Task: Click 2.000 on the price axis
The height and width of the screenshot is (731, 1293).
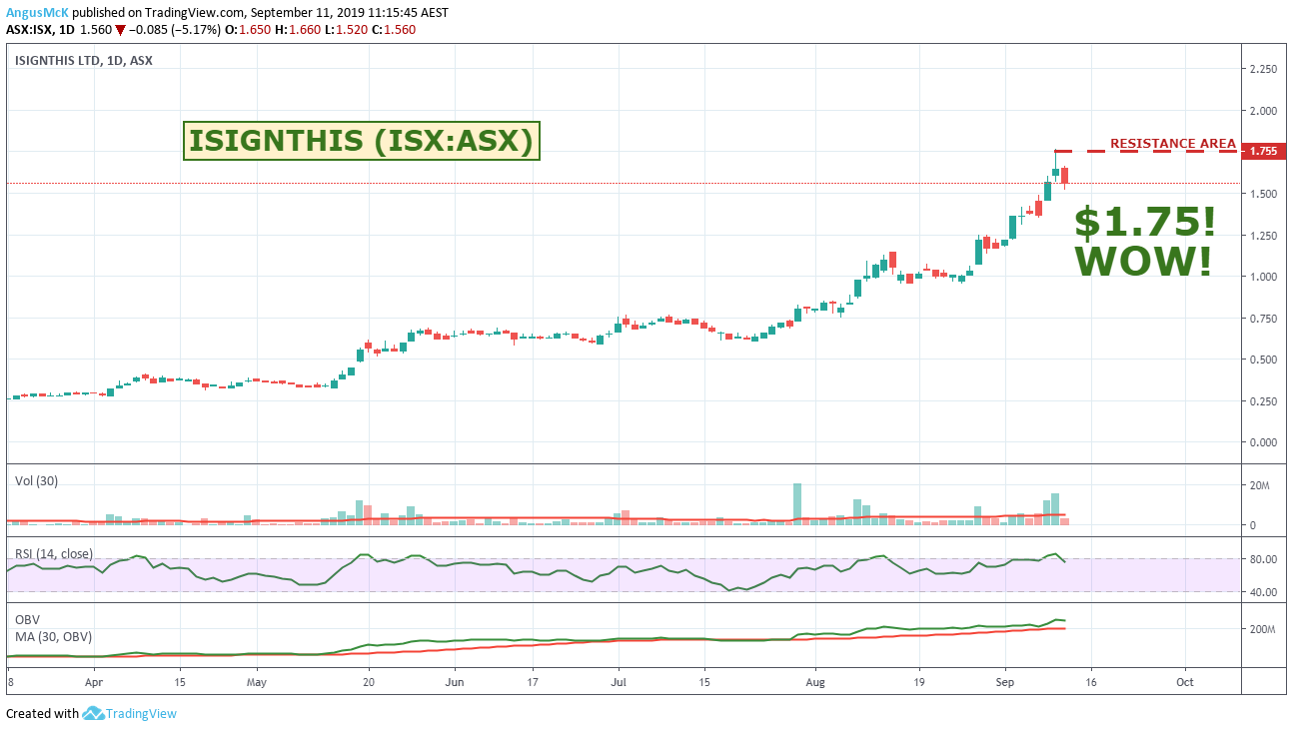Action: click(1263, 110)
